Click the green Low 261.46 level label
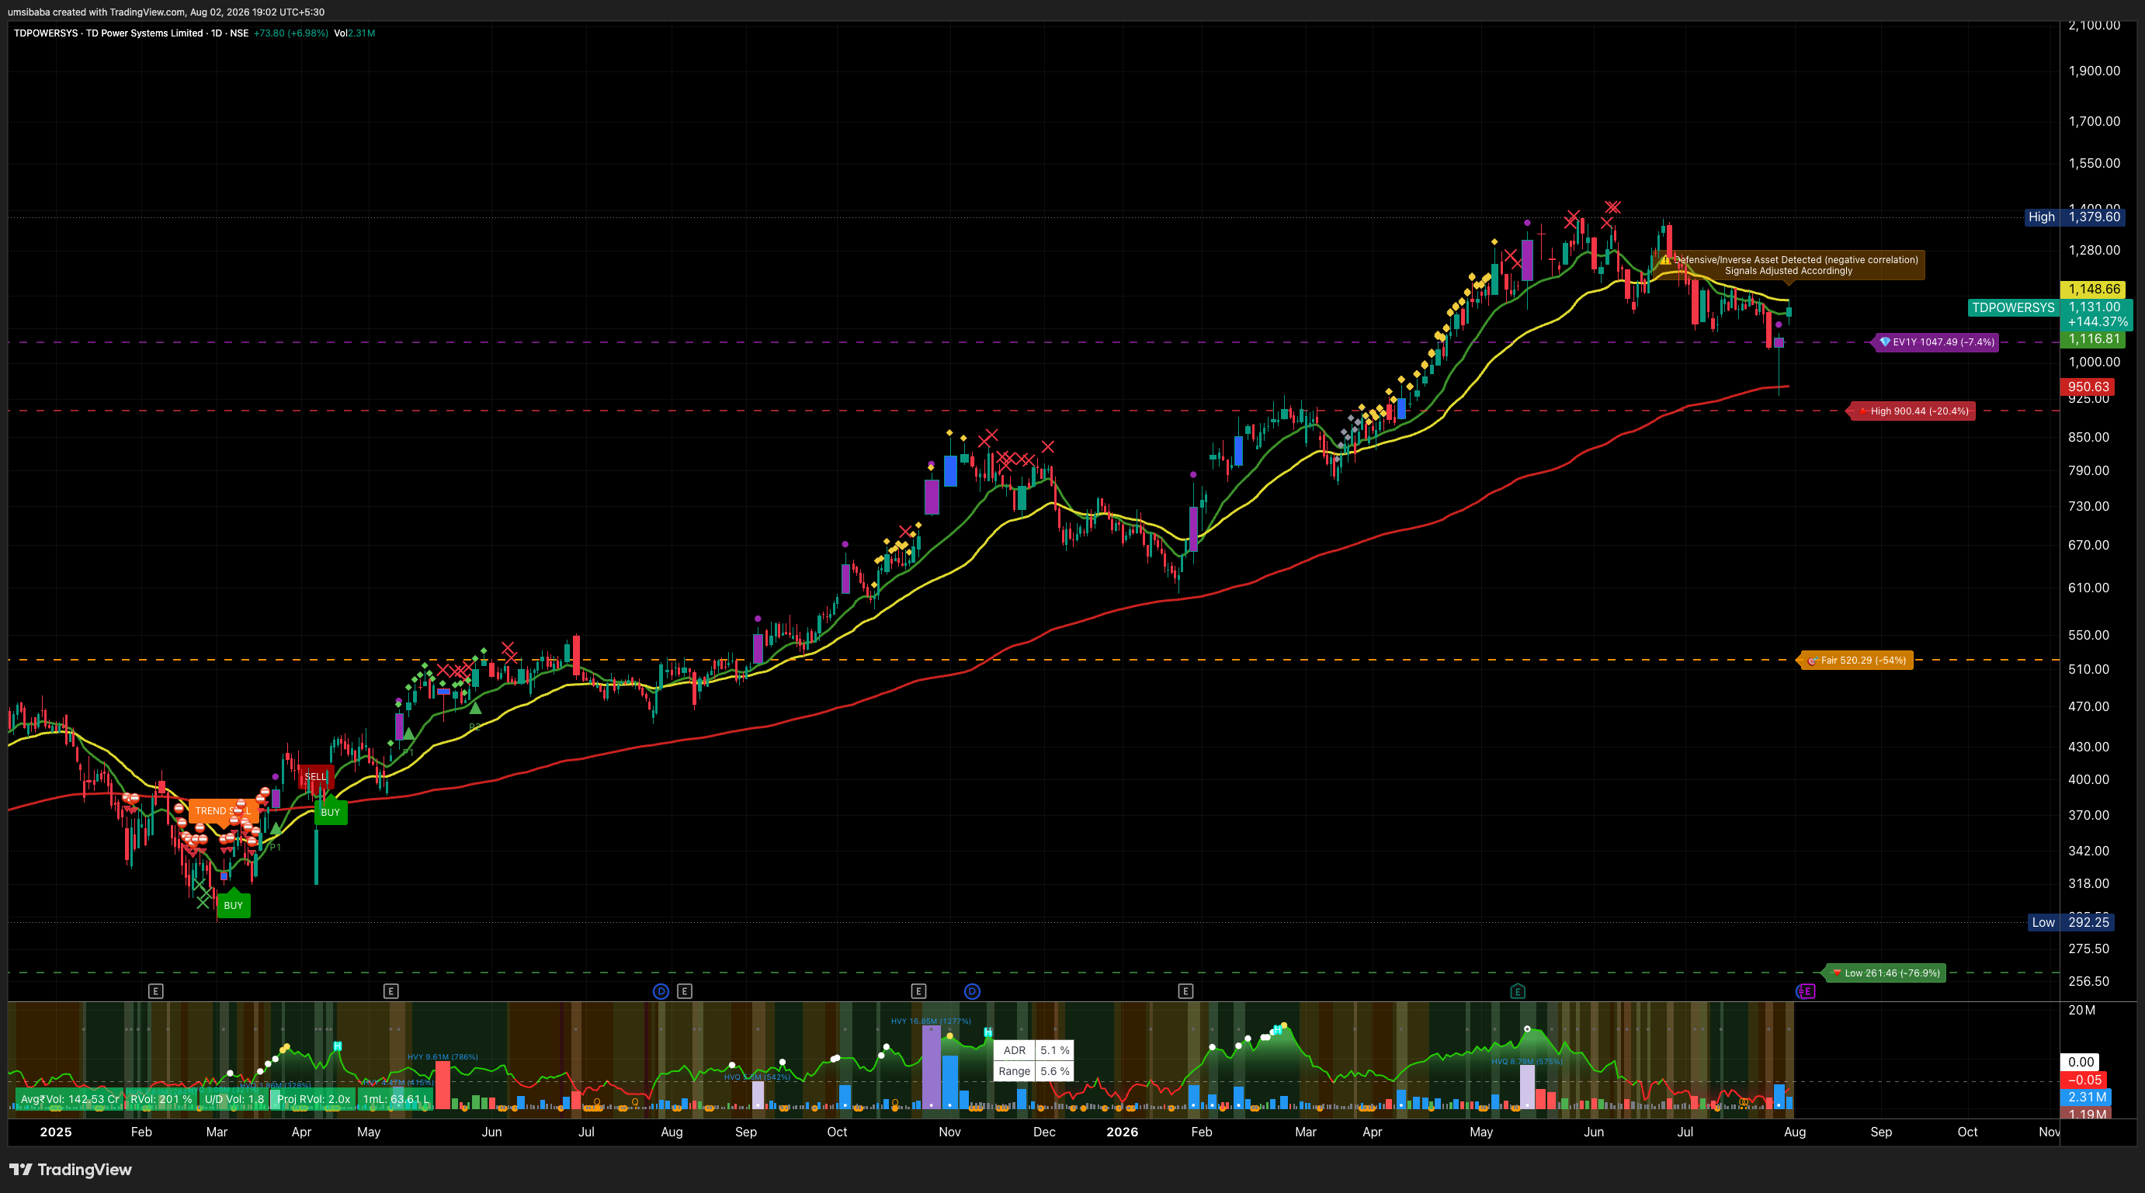Viewport: 2145px width, 1193px height. click(1885, 973)
